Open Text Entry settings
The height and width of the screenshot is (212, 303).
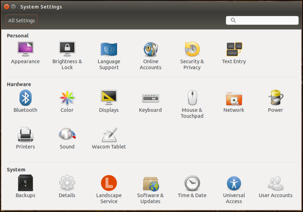[233, 53]
